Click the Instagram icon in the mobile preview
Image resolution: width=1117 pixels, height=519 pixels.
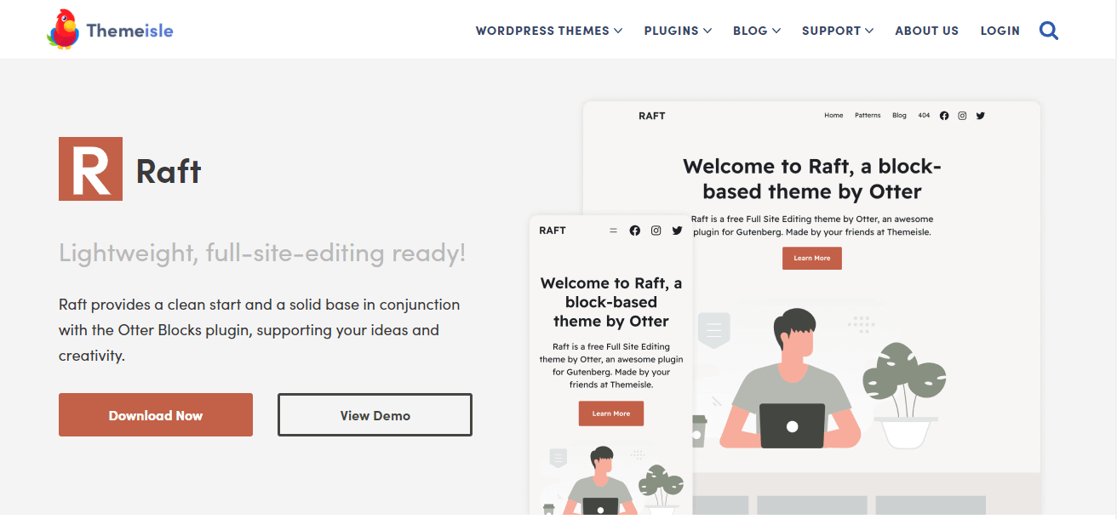(x=656, y=230)
